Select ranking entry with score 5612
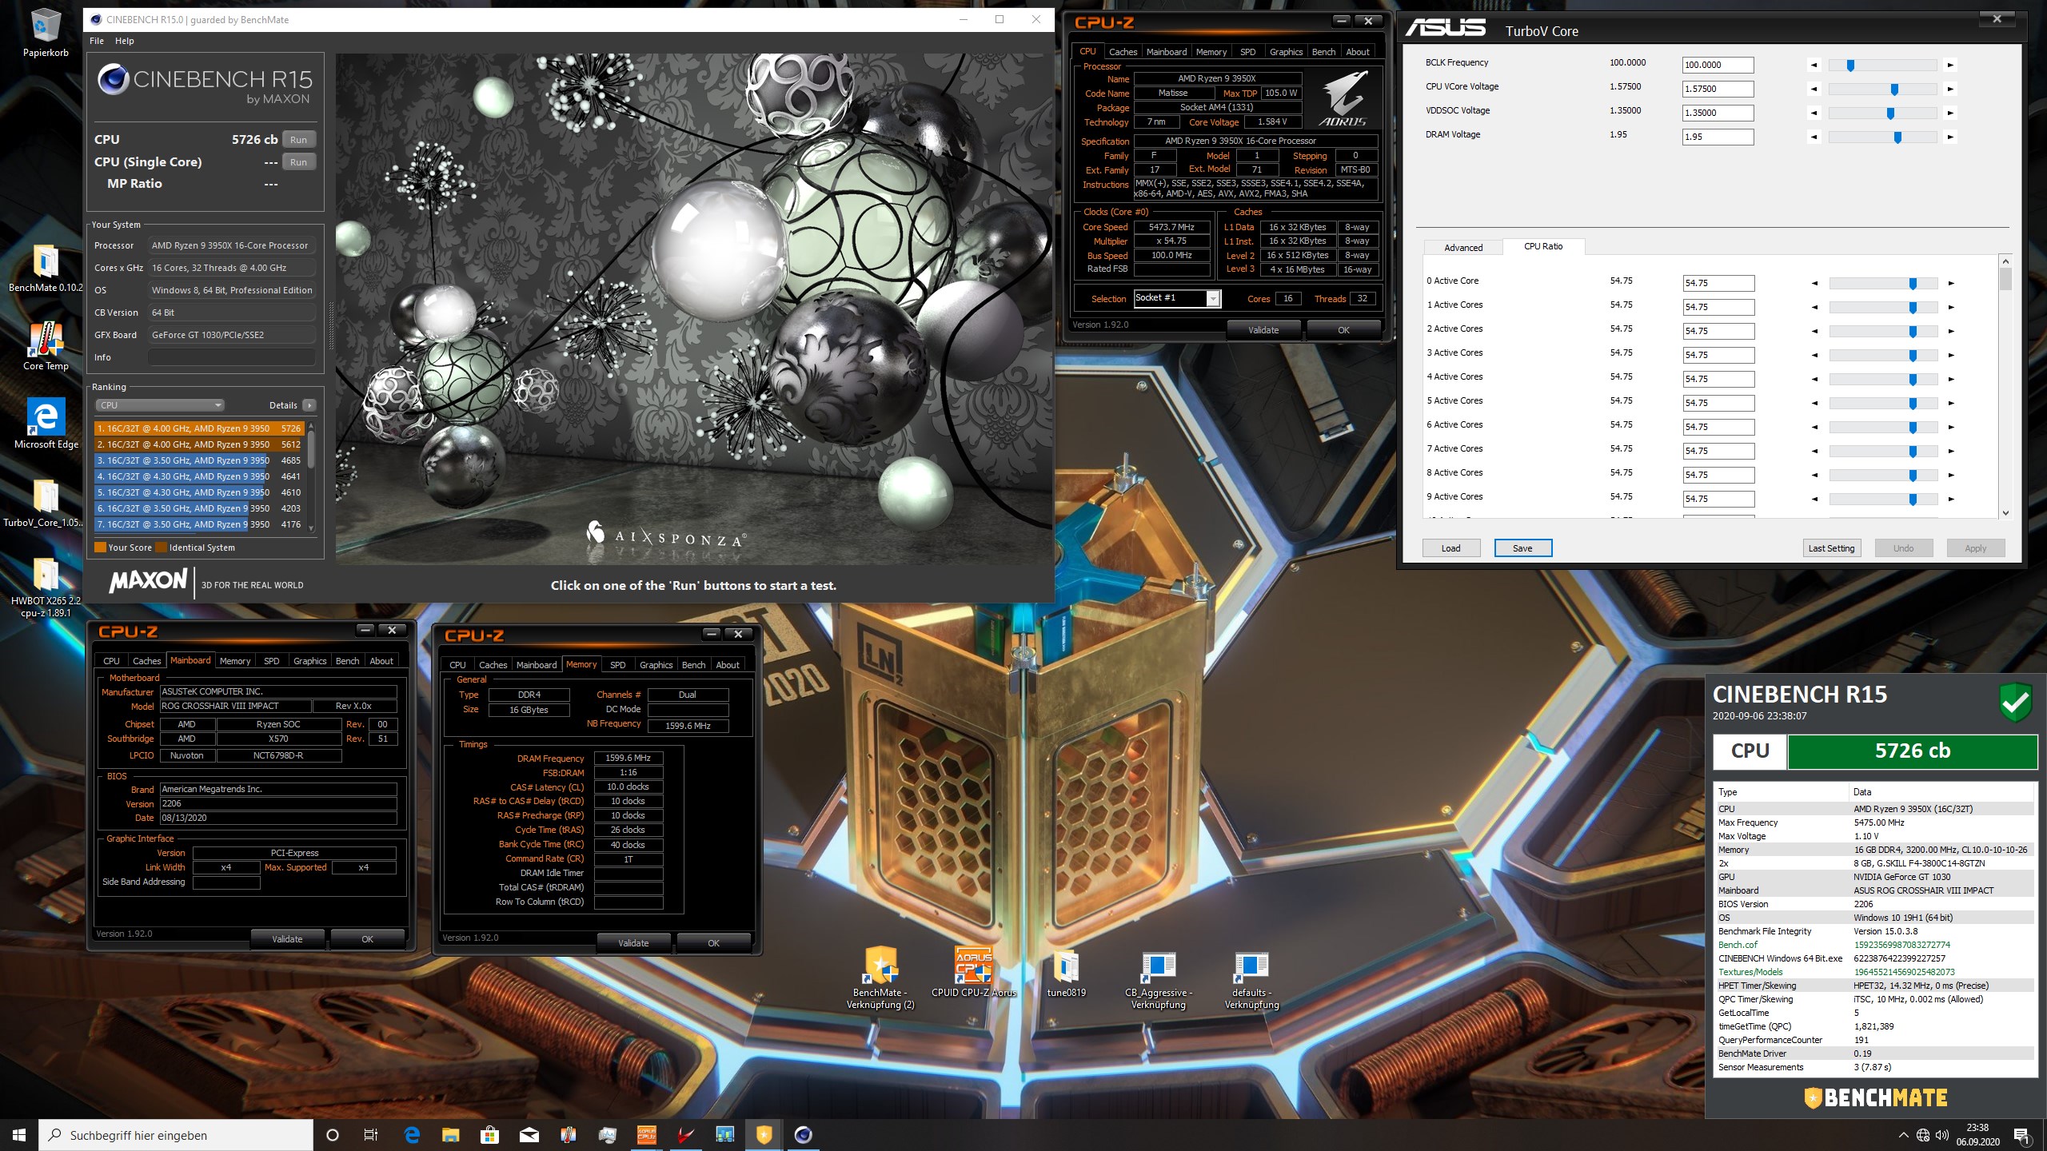This screenshot has height=1151, width=2047. click(x=198, y=444)
